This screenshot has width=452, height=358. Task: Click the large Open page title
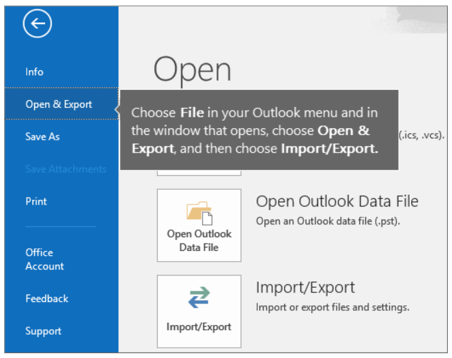193,68
